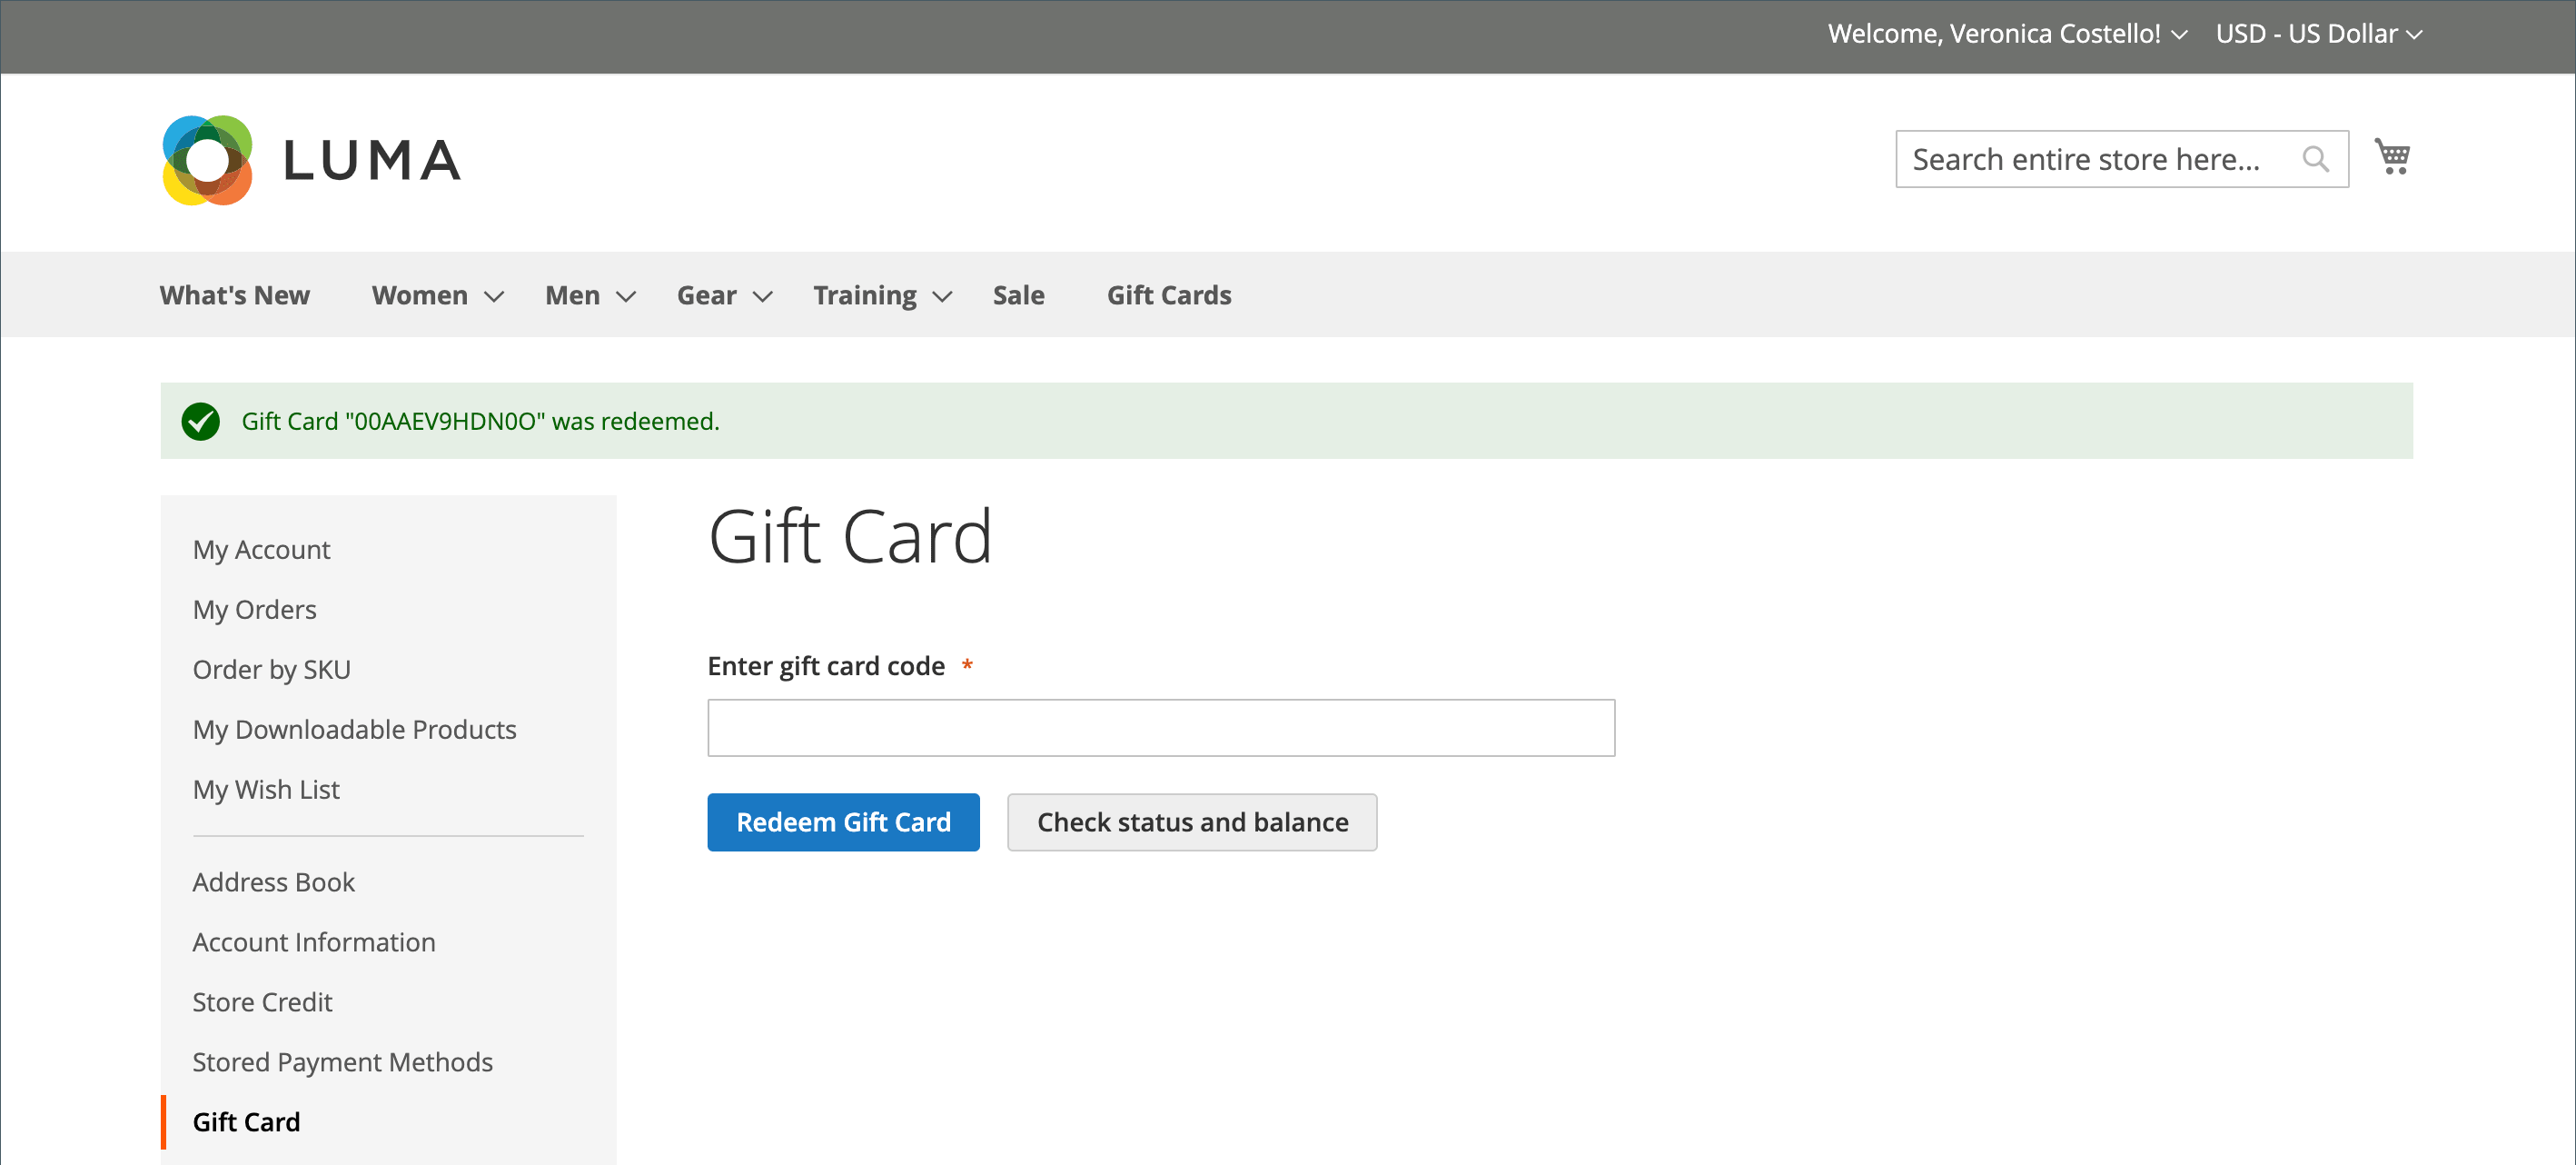Click the search magnifier icon

pyautogui.click(x=2315, y=159)
